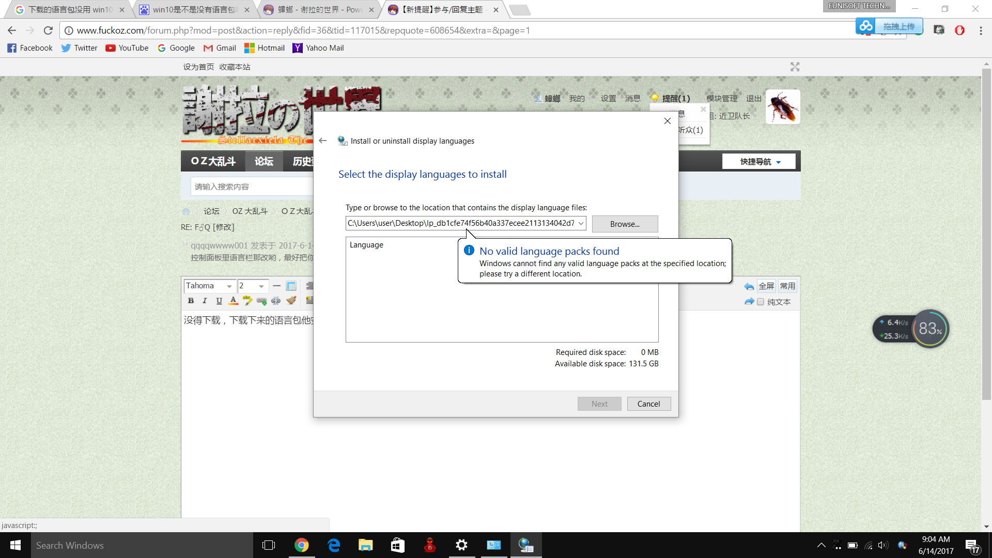This screenshot has height=558, width=992.
Task: Open the font color picker (A icon)
Action: point(234,301)
